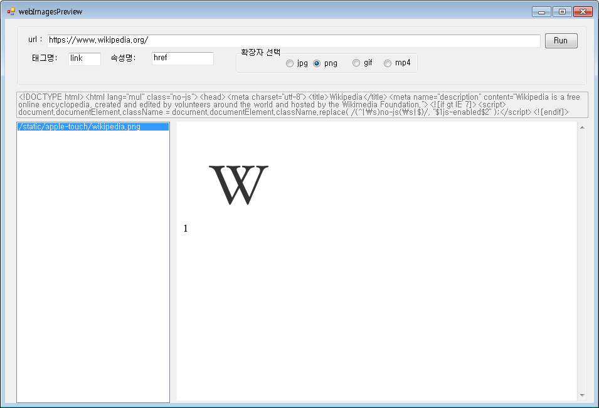Screen dimensions: 599x408
Task: Click the attribute name field containing href
Action: [183, 58]
